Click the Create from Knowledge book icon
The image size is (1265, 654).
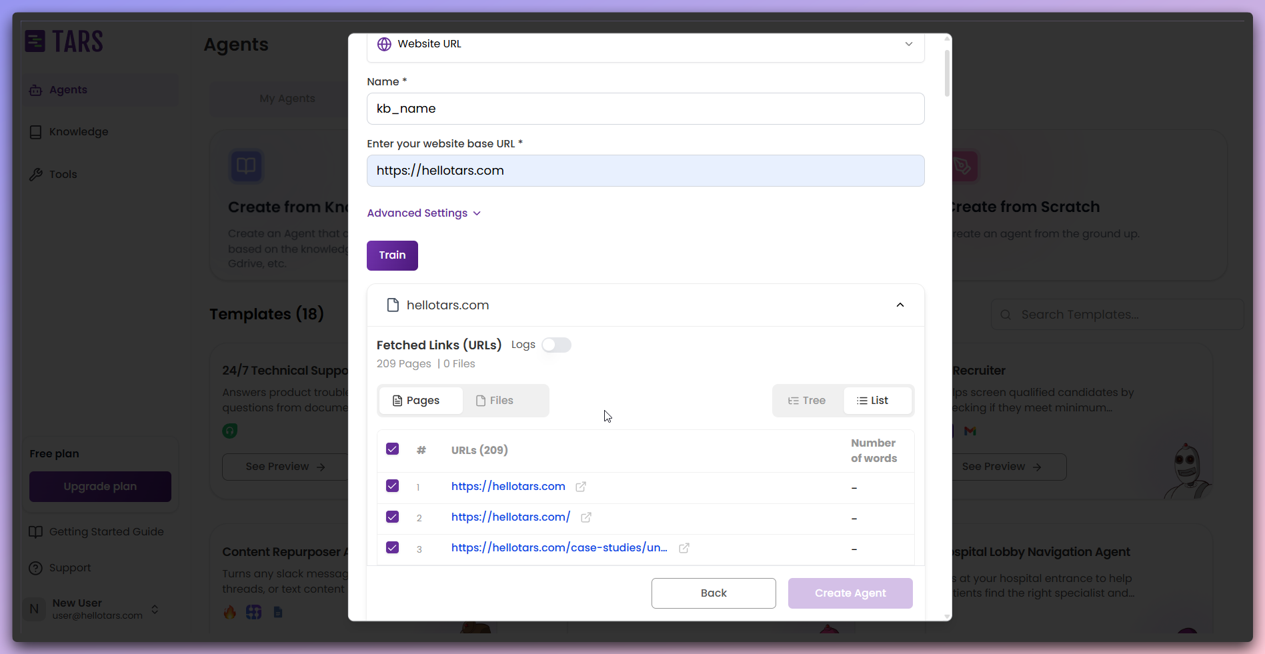246,166
